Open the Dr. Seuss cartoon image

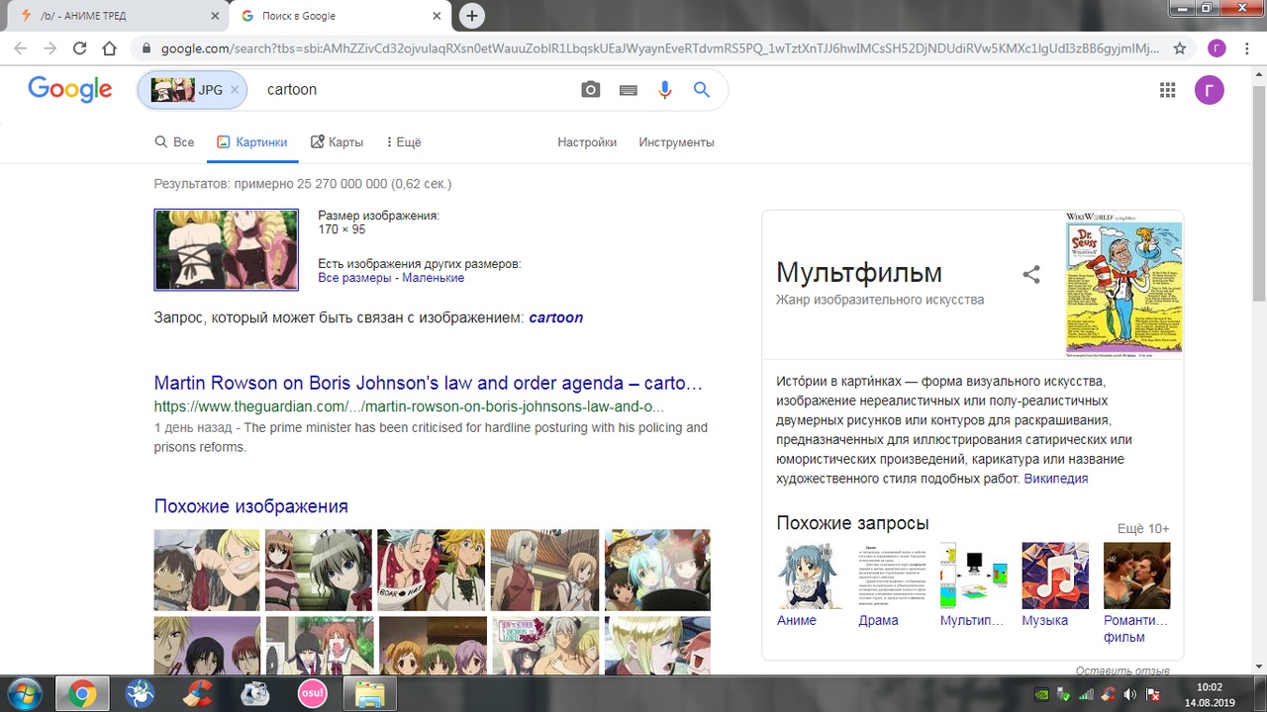pyautogui.click(x=1124, y=284)
